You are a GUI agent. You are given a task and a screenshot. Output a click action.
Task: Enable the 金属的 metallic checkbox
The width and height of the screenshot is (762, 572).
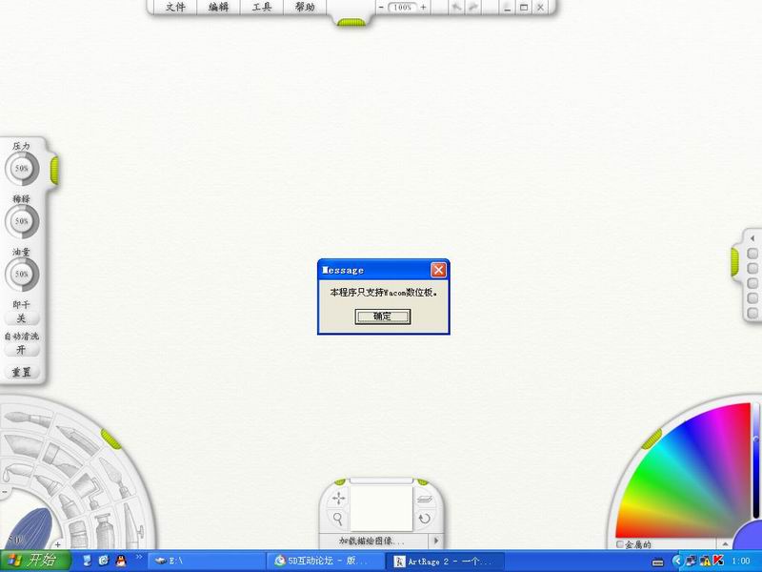click(620, 544)
